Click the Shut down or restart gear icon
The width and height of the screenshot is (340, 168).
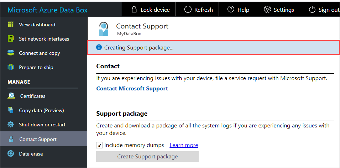click(x=11, y=125)
